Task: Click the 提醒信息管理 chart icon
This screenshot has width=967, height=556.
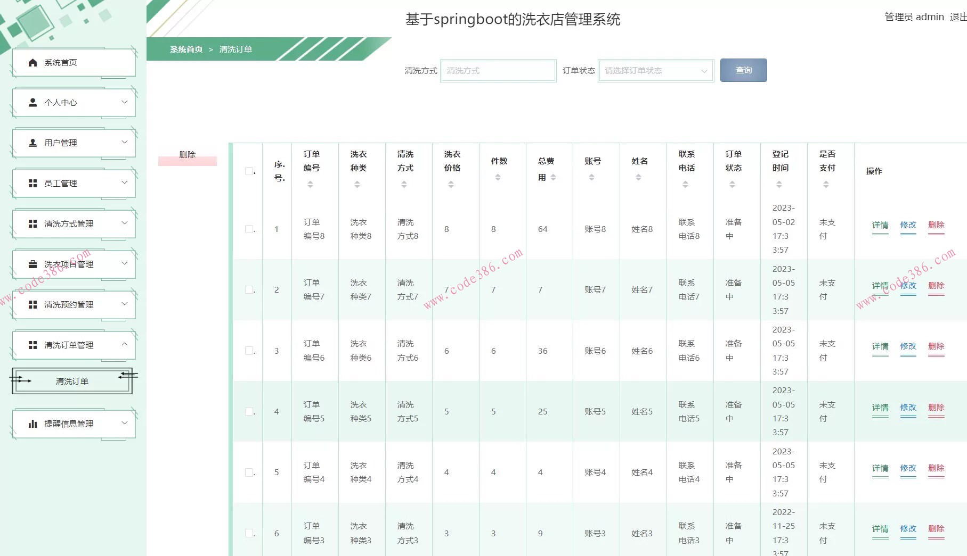Action: 32,424
